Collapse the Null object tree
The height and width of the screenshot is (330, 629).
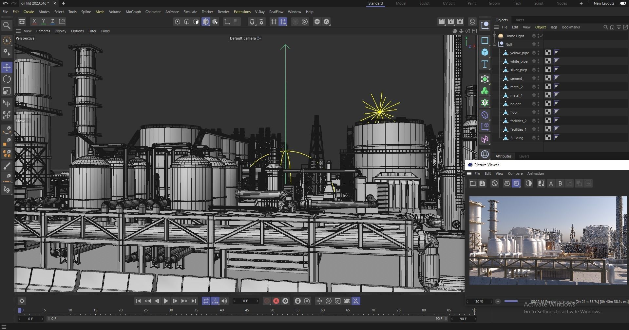[x=495, y=44]
